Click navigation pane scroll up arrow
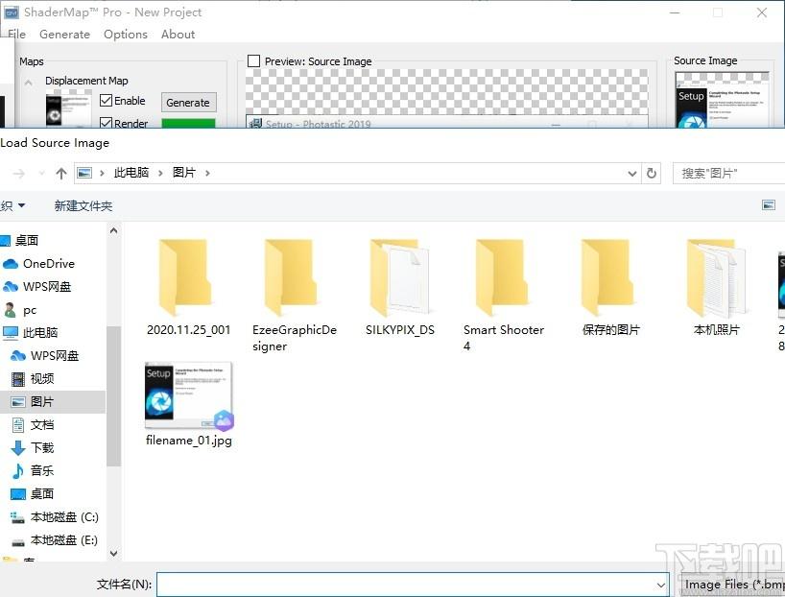This screenshot has width=785, height=597. [113, 231]
